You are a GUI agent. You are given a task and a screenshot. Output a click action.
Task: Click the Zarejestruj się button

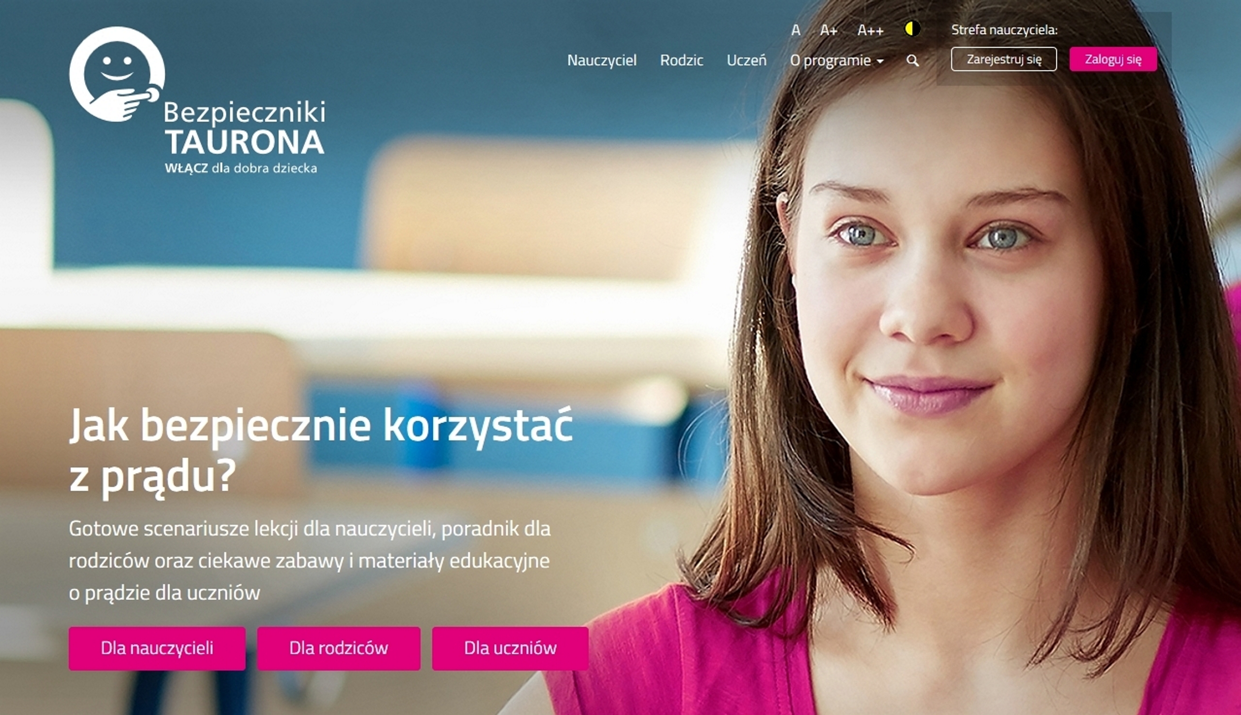[x=1004, y=59]
